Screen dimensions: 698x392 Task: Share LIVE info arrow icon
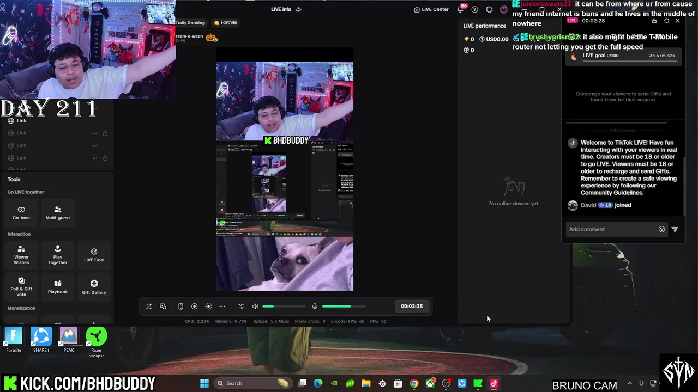click(298, 9)
